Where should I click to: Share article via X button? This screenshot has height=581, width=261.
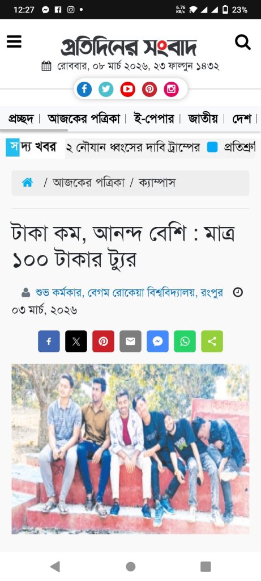tap(76, 341)
